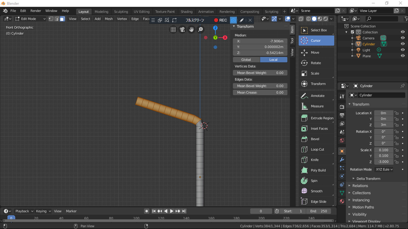Switch to vertex select mode

pos(51,19)
